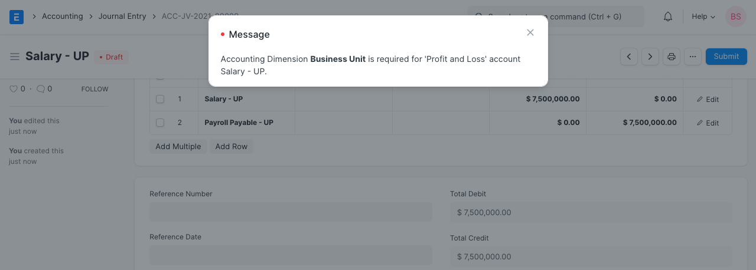Print this journal entry

(x=672, y=57)
